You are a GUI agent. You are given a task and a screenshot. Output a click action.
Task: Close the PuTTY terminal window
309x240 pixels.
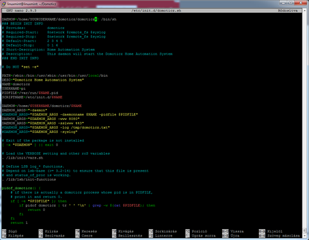(x=301, y=3)
